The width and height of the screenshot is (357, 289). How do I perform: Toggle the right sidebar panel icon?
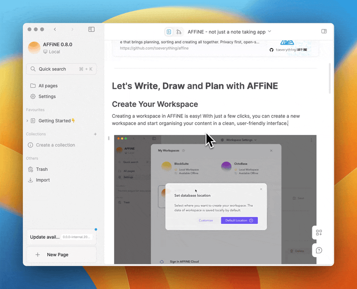[324, 31]
